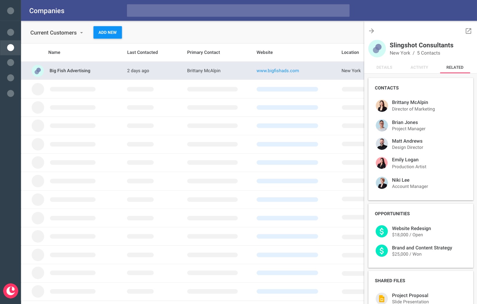Click Big Fish Advertising company avatar
This screenshot has height=304, width=477.
coord(38,71)
